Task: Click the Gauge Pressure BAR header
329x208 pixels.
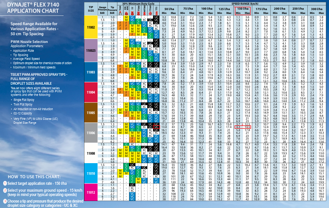Action: (x=102, y=10)
